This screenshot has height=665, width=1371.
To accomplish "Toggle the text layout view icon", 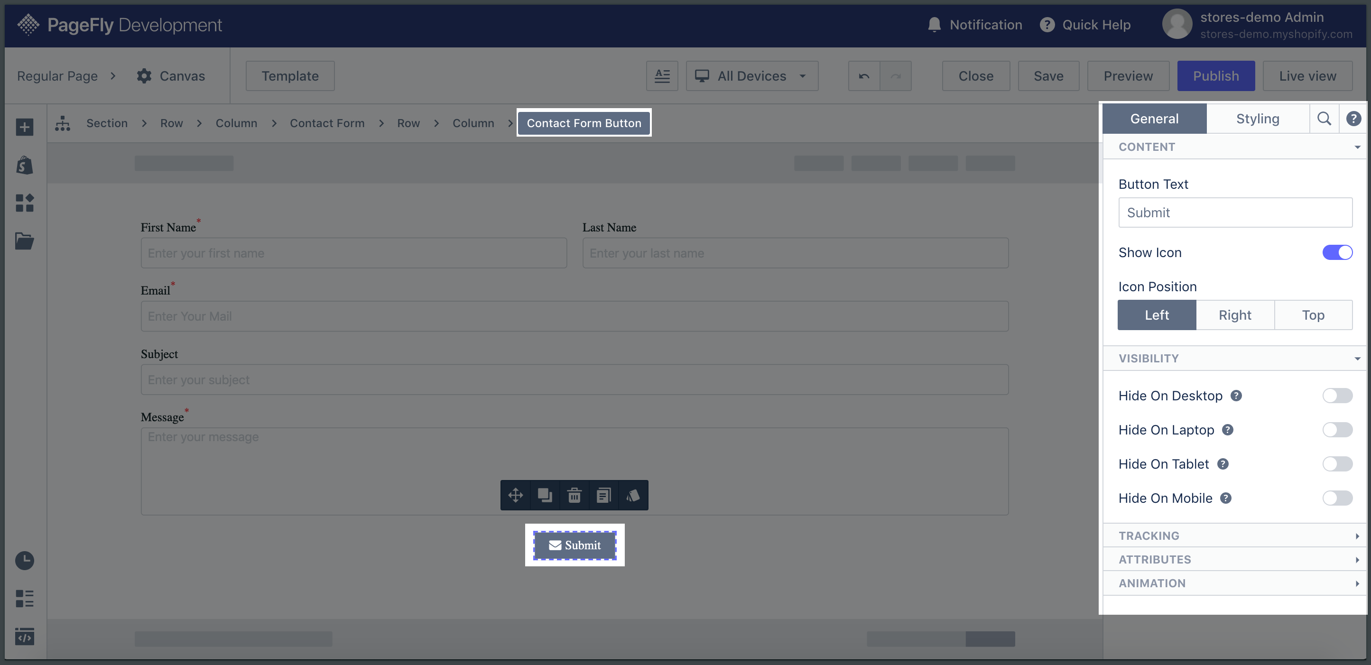I will point(662,76).
